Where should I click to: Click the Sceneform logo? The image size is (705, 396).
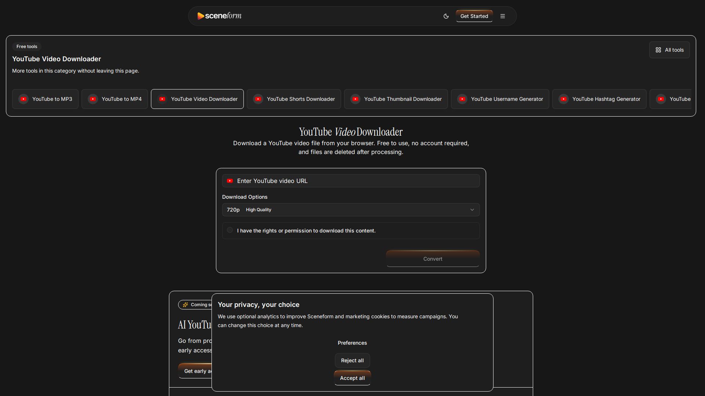coord(219,16)
